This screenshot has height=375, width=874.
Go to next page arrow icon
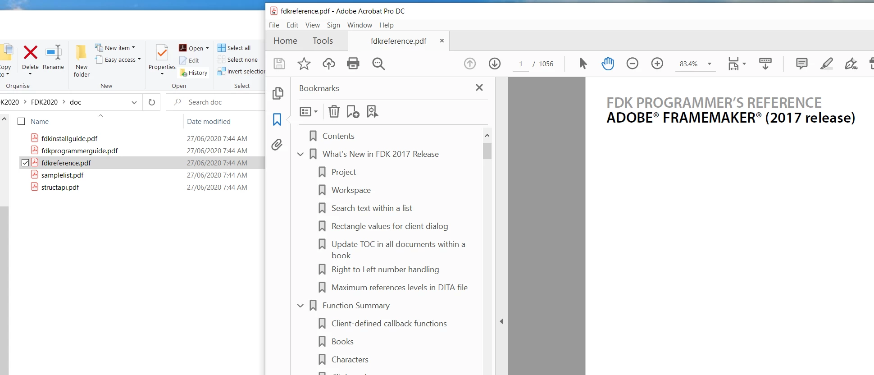click(x=495, y=64)
